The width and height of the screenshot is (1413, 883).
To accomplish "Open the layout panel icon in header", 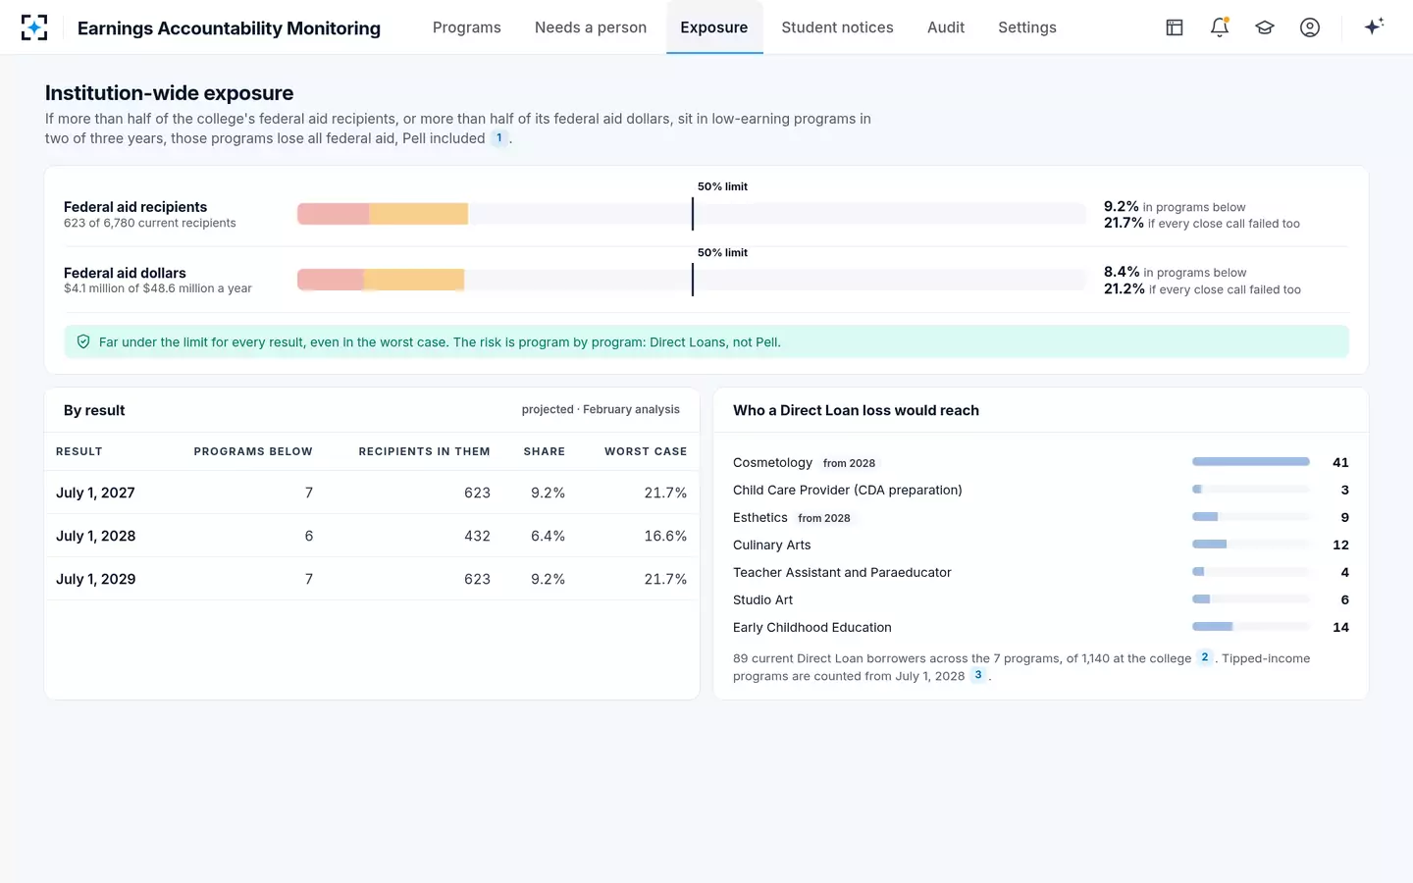I will [x=1175, y=27].
